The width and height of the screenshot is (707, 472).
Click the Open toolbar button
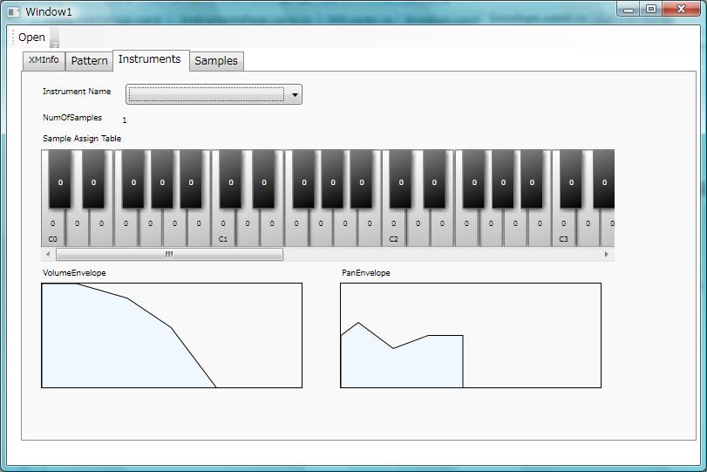point(31,38)
